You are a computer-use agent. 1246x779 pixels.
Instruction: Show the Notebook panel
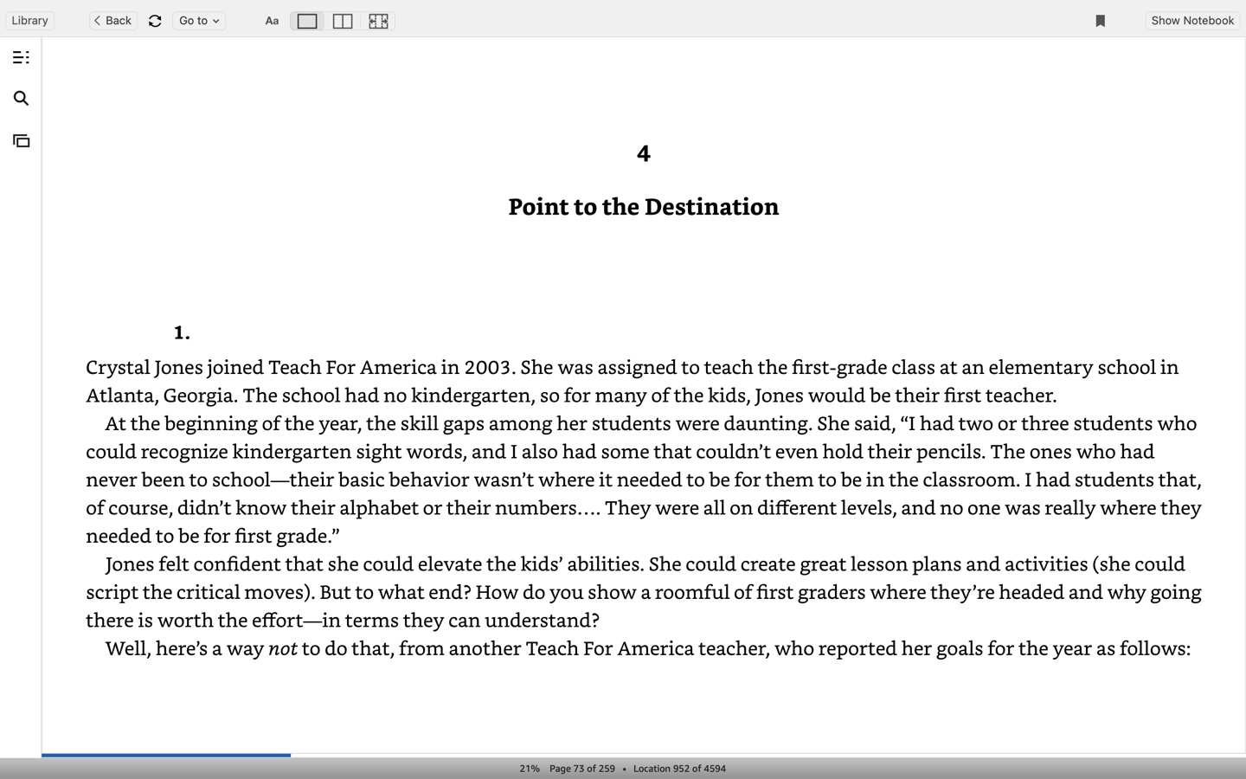1192,21
